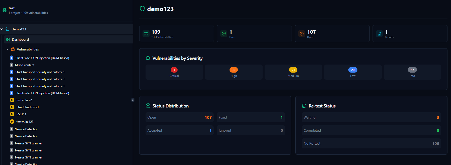Click the Completed re-test row
Image resolution: width=451 pixels, height=165 pixels.
tap(371, 130)
